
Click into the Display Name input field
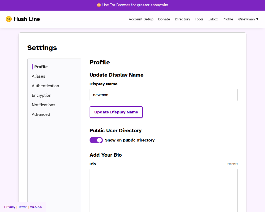point(164,95)
